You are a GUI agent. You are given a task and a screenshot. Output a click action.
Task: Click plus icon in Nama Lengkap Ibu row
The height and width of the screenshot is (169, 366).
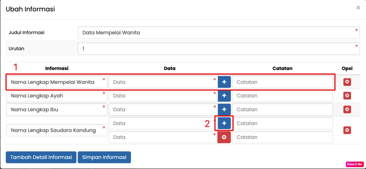tap(224, 109)
